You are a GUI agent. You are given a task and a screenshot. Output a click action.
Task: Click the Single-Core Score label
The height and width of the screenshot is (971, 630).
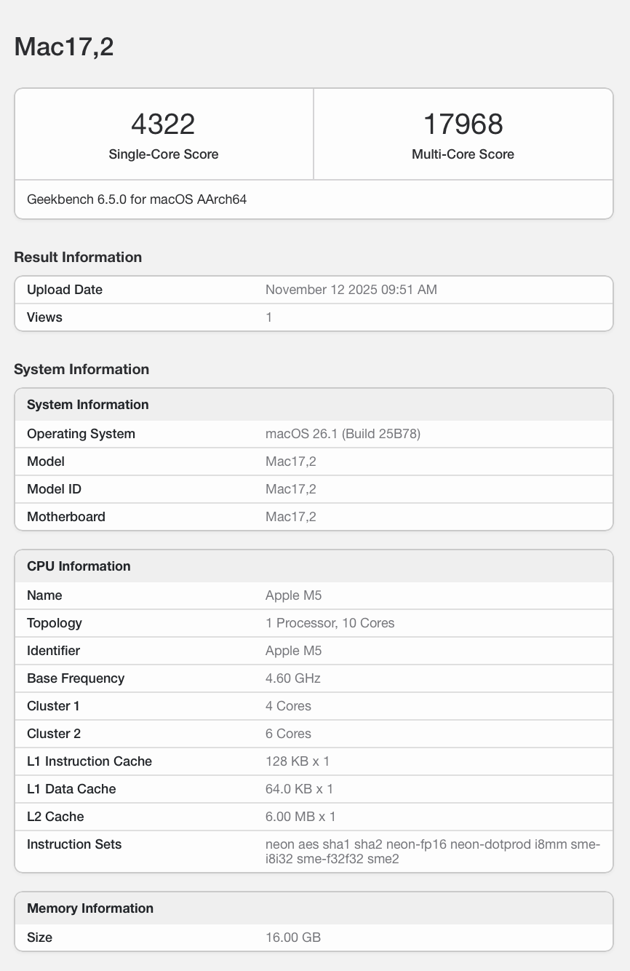click(x=164, y=154)
